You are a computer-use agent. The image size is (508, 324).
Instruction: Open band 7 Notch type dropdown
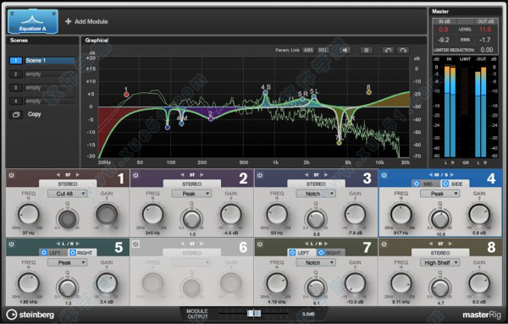(x=316, y=262)
